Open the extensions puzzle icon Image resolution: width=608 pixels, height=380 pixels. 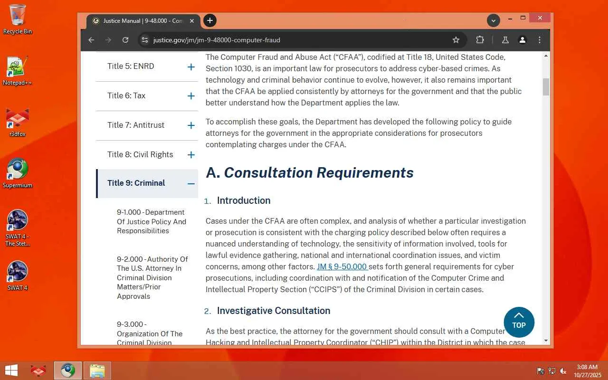point(480,40)
